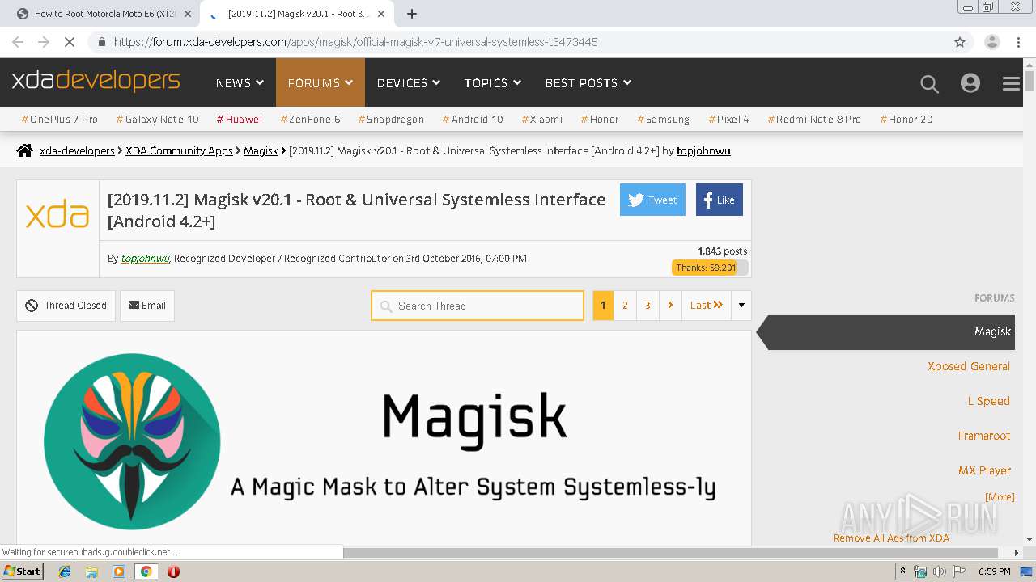The height and width of the screenshot is (582, 1036).
Task: Open XDA Community Apps breadcrumb link
Action: coord(179,150)
